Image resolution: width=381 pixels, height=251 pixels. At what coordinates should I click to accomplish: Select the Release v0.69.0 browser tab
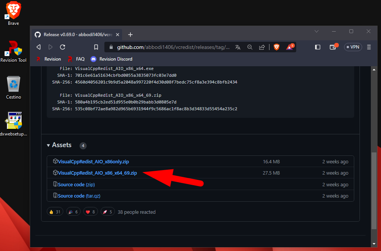(x=77, y=35)
